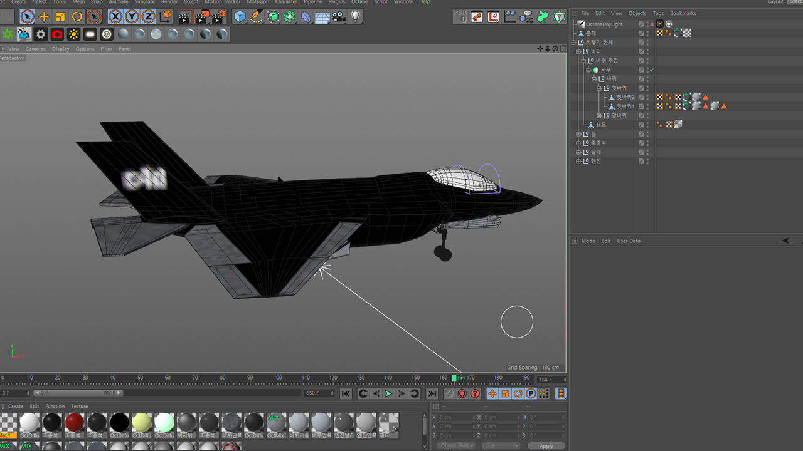This screenshot has width=803, height=451.
Task: Toggle 엔진 object visibility dots
Action: tap(647, 161)
